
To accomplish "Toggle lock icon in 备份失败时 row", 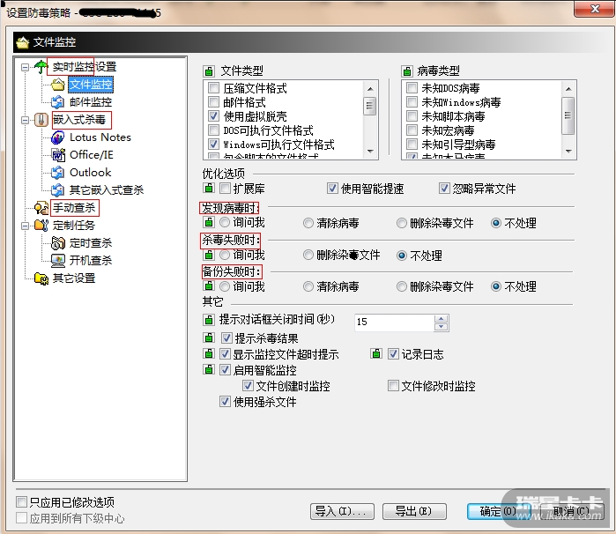I will coord(209,286).
